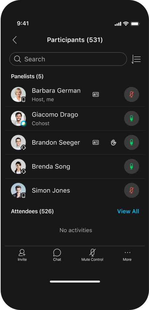Image resolution: width=149 pixels, height=310 pixels.
Task: Select Giacomo Drago's avatar
Action: coord(18,118)
